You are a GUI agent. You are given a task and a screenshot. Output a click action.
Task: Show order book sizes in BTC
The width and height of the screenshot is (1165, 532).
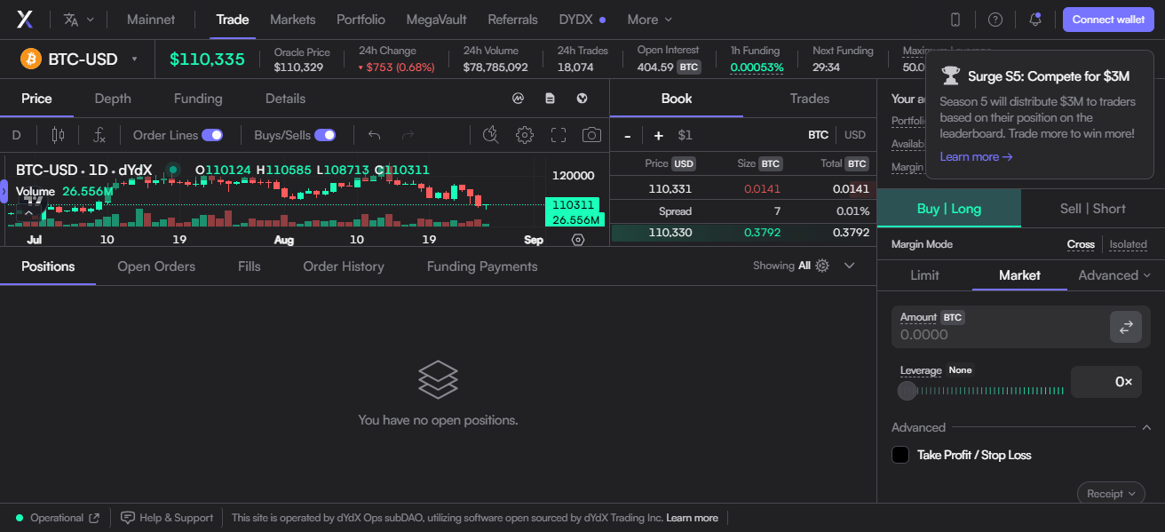coord(818,135)
